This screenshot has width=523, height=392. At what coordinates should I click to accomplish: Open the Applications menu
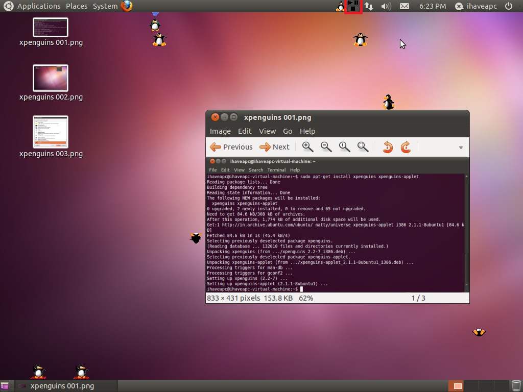pos(39,6)
